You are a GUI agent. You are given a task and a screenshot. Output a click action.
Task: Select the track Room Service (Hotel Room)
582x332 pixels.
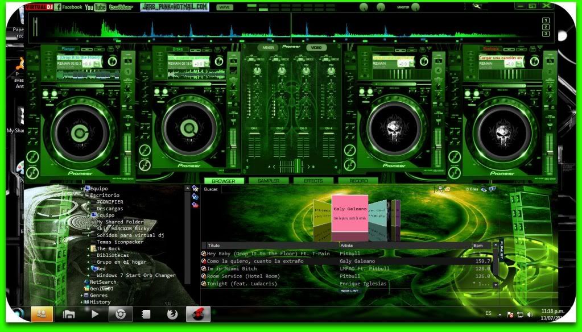[x=243, y=276]
